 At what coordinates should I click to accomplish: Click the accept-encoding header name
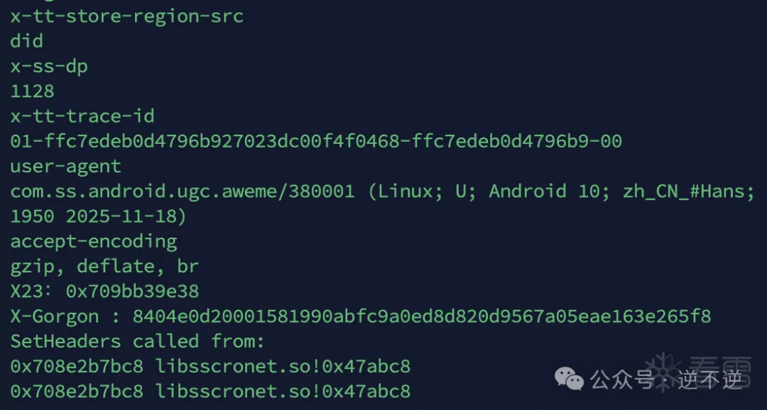pos(93,241)
